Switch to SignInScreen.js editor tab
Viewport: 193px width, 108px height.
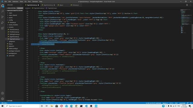[x=48, y=5]
